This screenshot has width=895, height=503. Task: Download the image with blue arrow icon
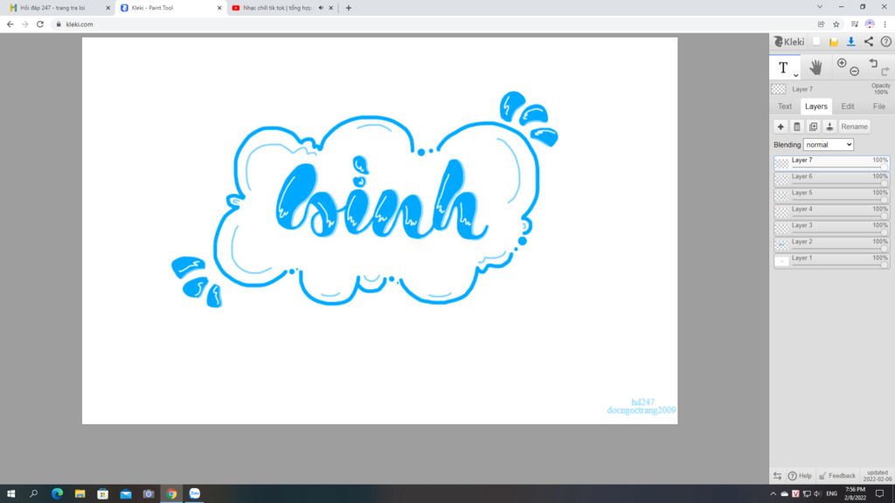point(851,42)
